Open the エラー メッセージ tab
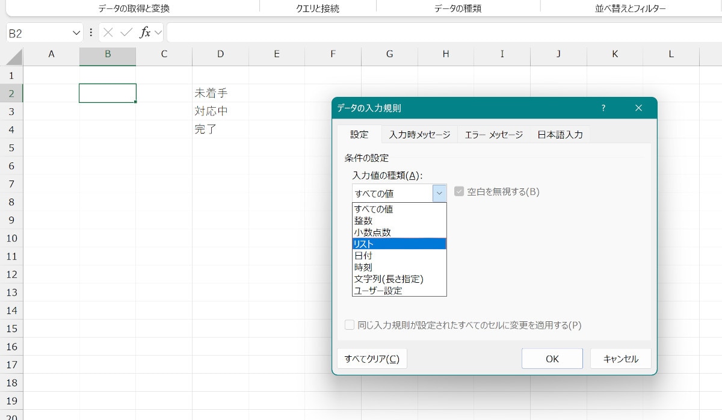The width and height of the screenshot is (722, 420). pos(493,135)
